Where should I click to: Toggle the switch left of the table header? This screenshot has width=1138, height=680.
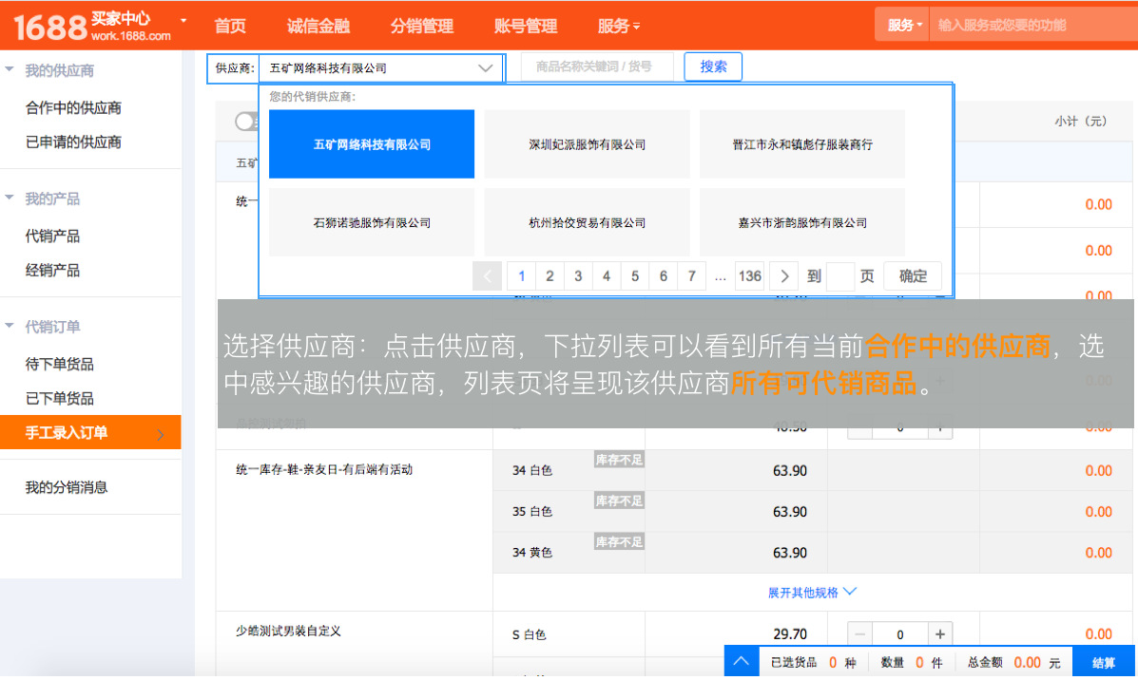[246, 122]
